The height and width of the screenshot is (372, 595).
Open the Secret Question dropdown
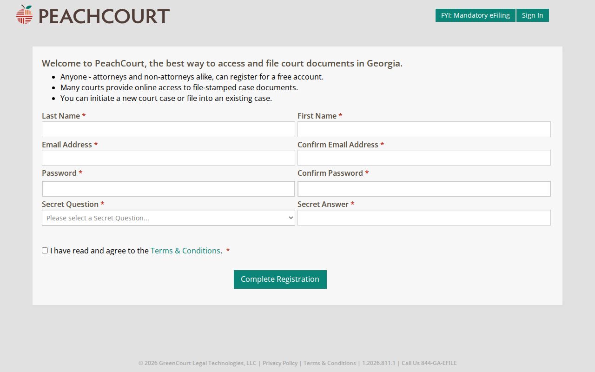coord(168,218)
